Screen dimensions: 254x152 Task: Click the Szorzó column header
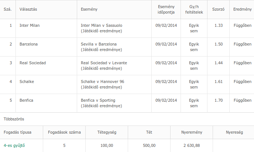[218, 9]
